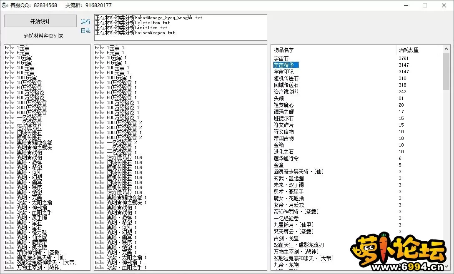Click the line take 1元宝 in left list
Screen dimensions: 454x274
point(17,47)
